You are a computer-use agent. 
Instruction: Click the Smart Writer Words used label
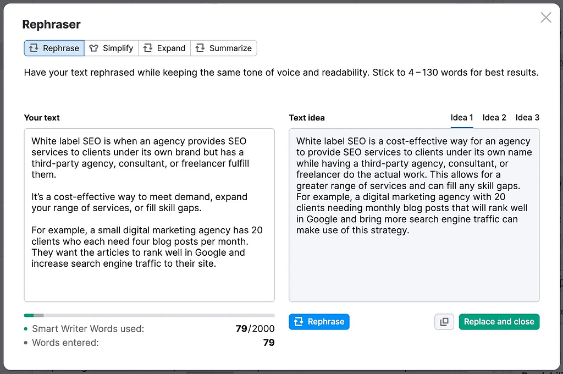88,329
